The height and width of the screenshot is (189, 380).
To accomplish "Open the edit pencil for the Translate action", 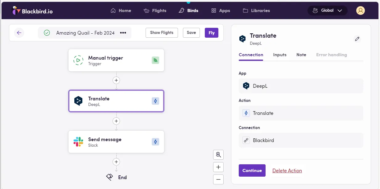I will (x=357, y=39).
